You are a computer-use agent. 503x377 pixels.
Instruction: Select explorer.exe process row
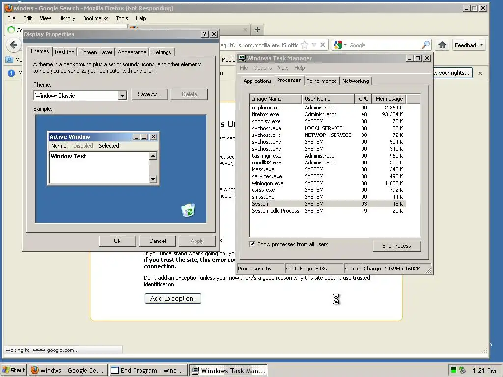click(328, 108)
